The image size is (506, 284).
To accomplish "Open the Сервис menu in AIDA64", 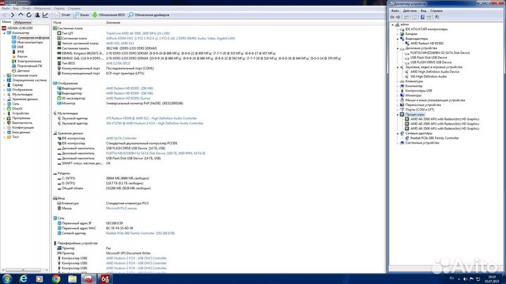I will pyautogui.click(x=59, y=8).
